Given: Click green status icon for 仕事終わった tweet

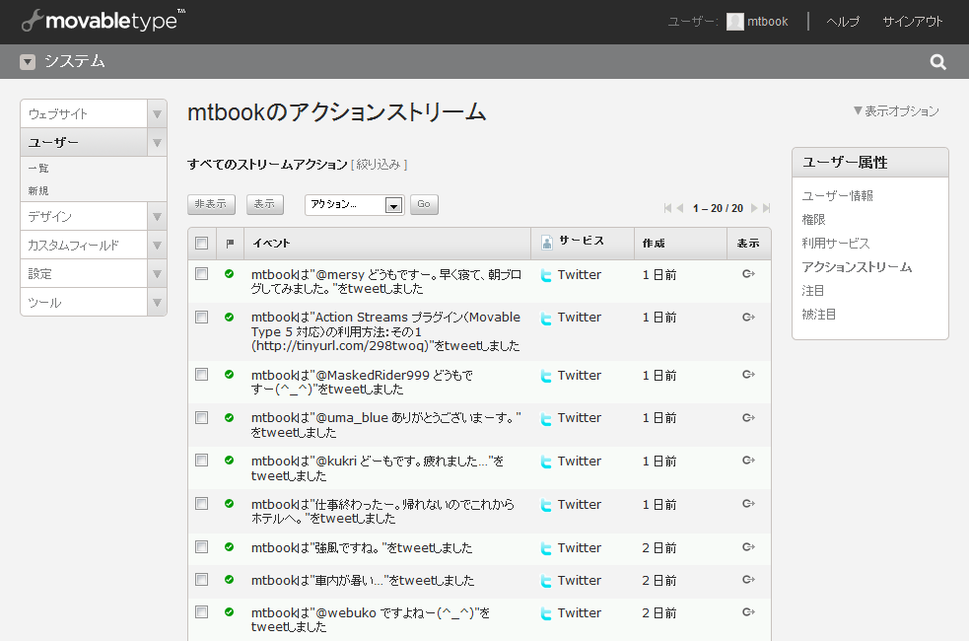Looking at the screenshot, I should click(230, 503).
